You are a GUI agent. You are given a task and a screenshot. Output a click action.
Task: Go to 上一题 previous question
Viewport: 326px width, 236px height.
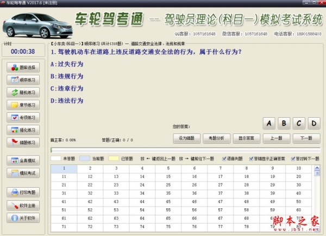(277, 138)
